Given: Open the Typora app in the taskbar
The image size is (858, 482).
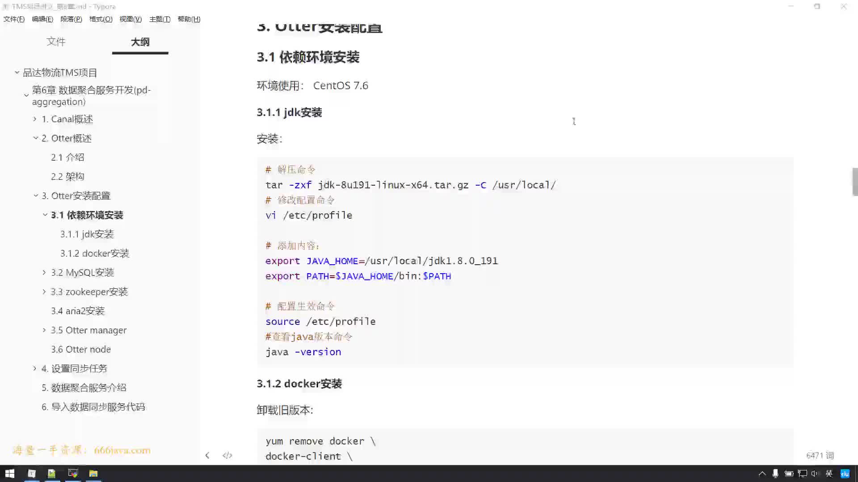Looking at the screenshot, I should click(32, 474).
